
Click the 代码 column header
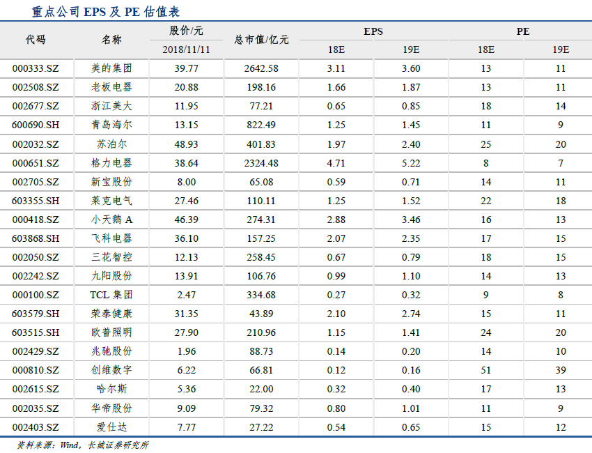pyautogui.click(x=36, y=40)
